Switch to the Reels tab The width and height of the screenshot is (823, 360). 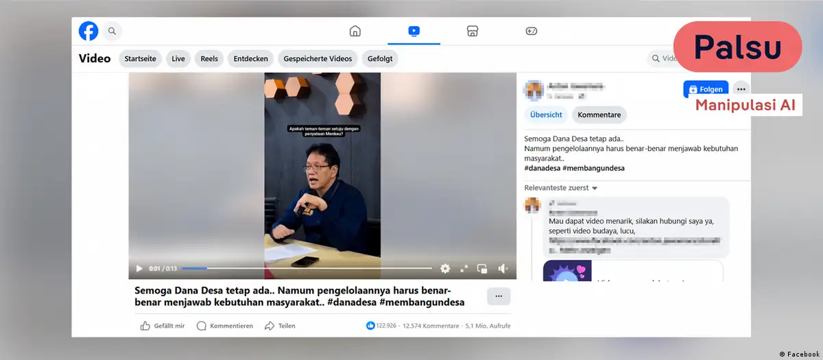(x=209, y=59)
